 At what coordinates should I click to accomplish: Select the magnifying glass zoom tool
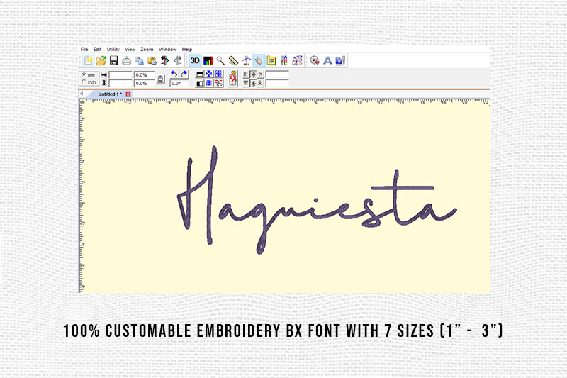pos(220,60)
